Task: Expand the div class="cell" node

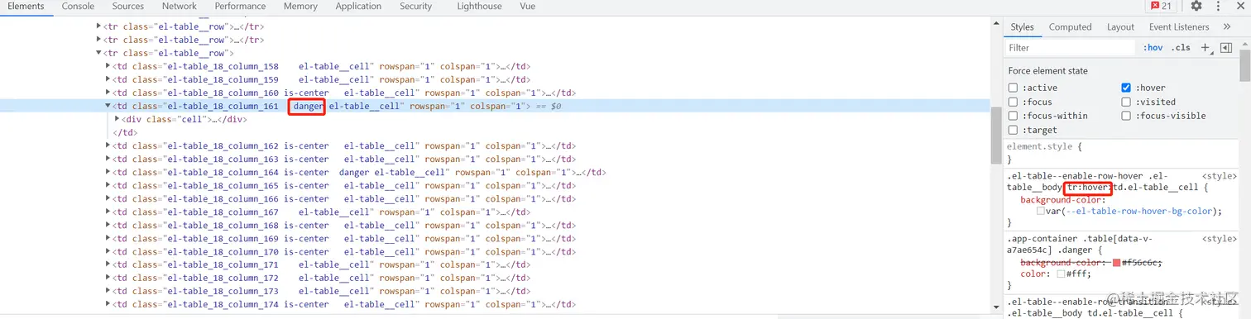Action: point(117,119)
